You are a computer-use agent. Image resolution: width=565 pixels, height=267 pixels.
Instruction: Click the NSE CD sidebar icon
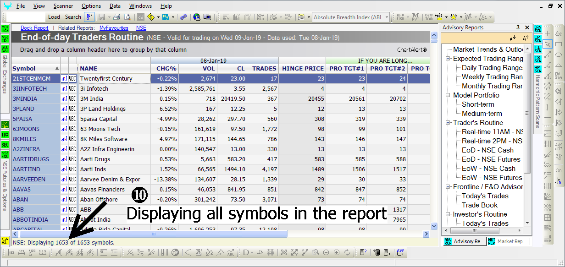click(x=5, y=39)
